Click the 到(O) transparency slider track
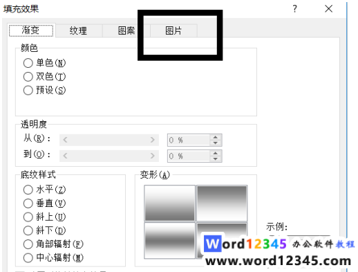 pyautogui.click(x=109, y=156)
